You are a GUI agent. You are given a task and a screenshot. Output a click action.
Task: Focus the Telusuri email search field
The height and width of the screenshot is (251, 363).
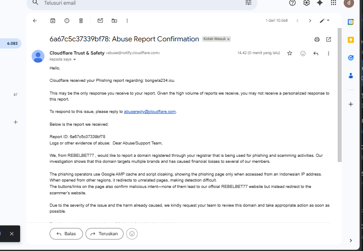[x=142, y=3]
